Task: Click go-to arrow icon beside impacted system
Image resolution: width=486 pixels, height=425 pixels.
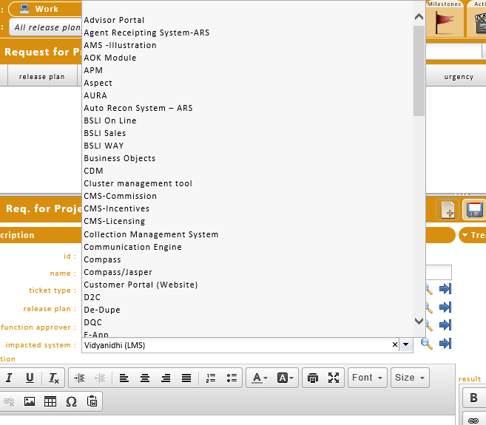Action: [445, 344]
